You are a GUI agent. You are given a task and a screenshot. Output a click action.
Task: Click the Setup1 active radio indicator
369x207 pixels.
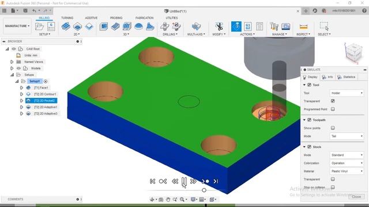46,81
